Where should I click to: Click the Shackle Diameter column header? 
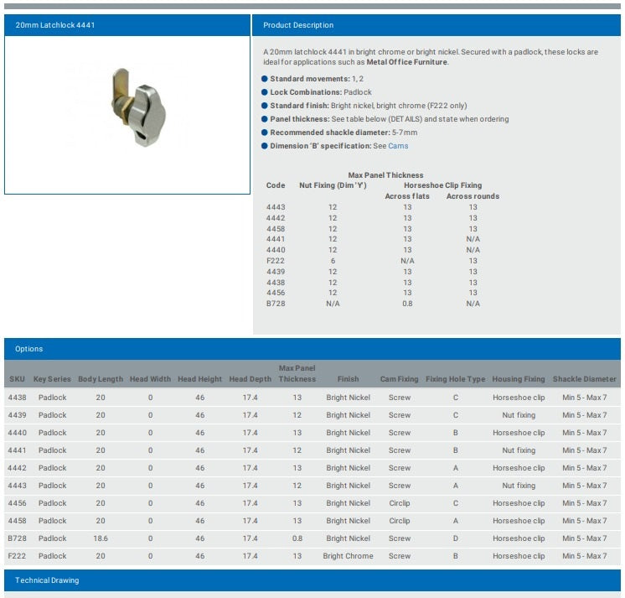584,379
